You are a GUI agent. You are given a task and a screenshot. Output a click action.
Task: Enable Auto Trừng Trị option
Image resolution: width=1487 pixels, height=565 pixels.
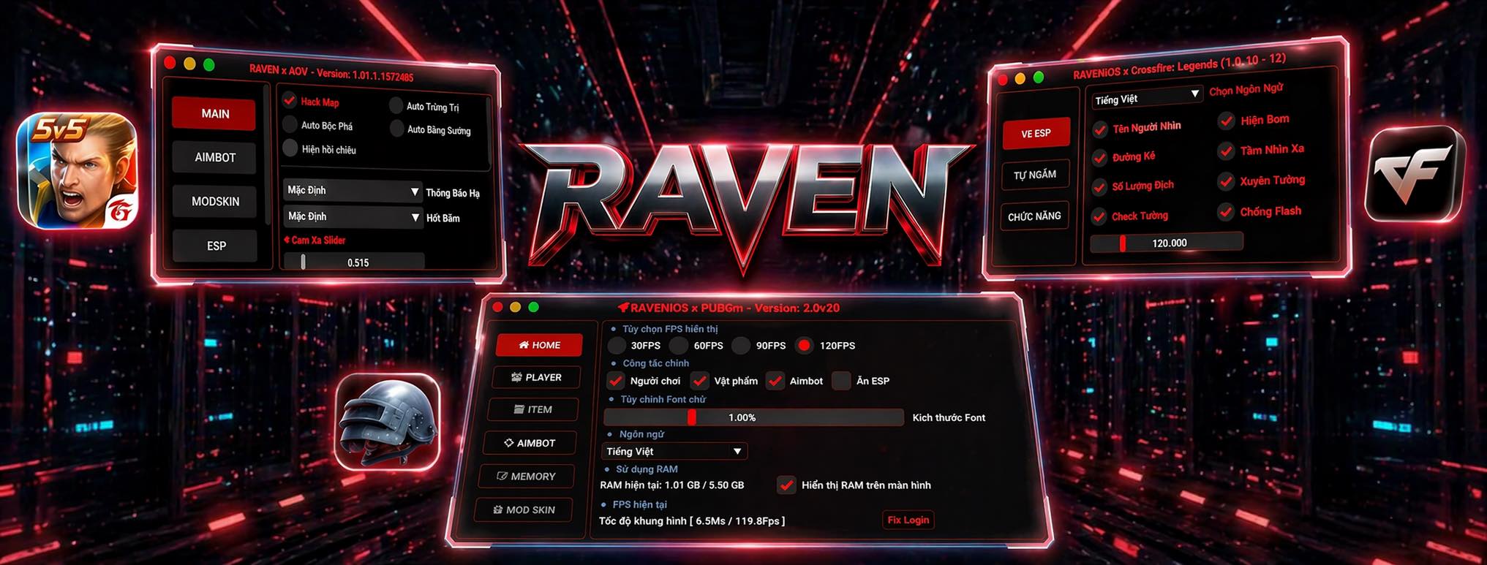coord(396,105)
